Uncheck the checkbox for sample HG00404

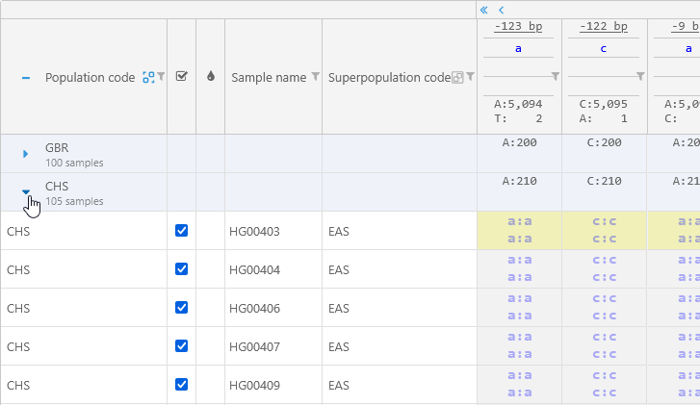coord(181,269)
